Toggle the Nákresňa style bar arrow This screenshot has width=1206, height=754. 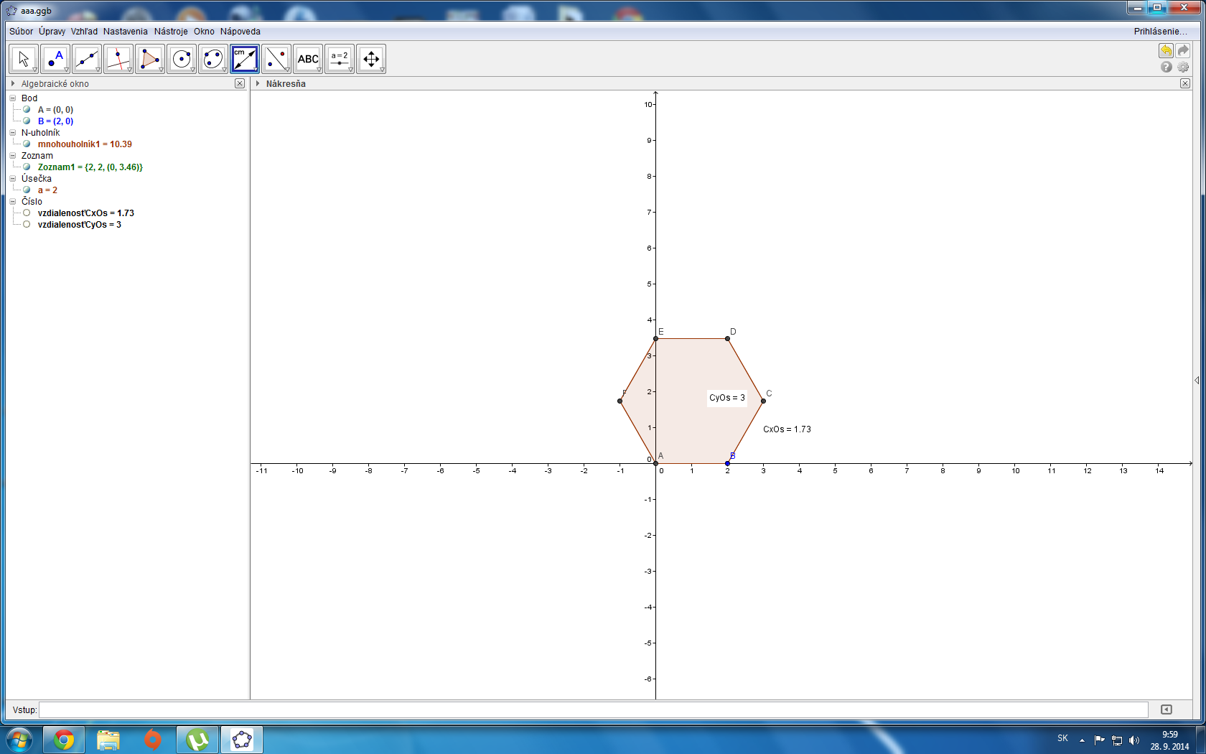pos(258,83)
